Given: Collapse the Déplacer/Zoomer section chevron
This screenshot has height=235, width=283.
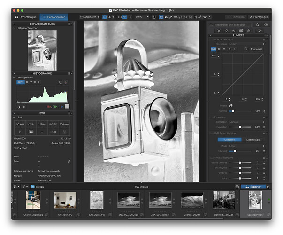Looking at the screenshot, I should [x=14, y=28].
